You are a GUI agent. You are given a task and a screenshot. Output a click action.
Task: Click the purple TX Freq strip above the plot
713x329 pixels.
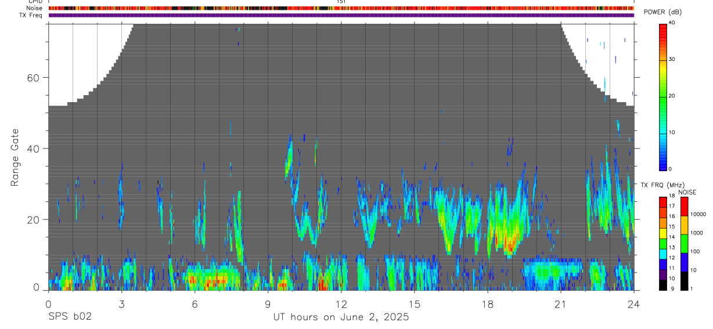point(341,15)
